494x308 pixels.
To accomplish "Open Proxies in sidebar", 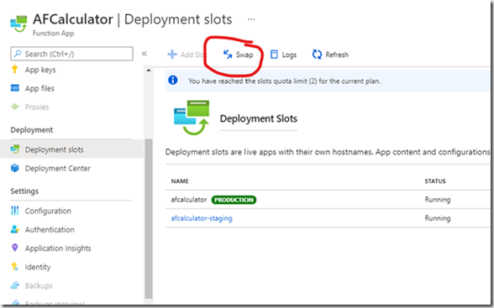I will coord(37,107).
